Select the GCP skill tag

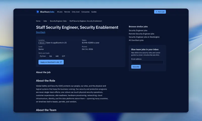click(63, 56)
